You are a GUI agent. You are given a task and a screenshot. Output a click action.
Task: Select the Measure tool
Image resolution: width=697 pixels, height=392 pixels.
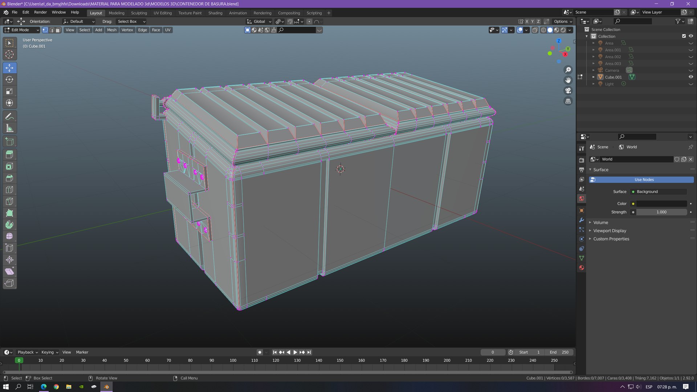[x=9, y=128]
